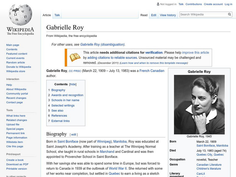Jump to Biography in contents
236x177 pixels.
pos(58,90)
